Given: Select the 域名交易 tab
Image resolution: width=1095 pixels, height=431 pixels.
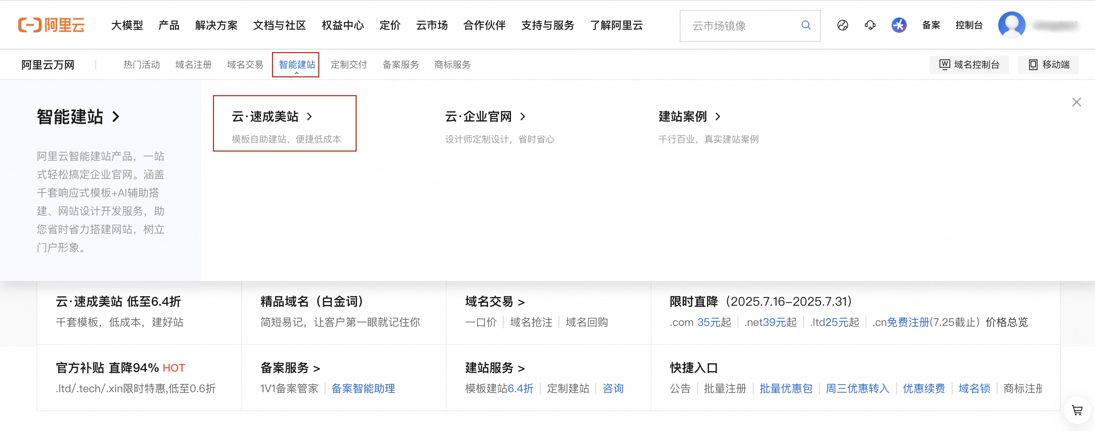Looking at the screenshot, I should [245, 65].
